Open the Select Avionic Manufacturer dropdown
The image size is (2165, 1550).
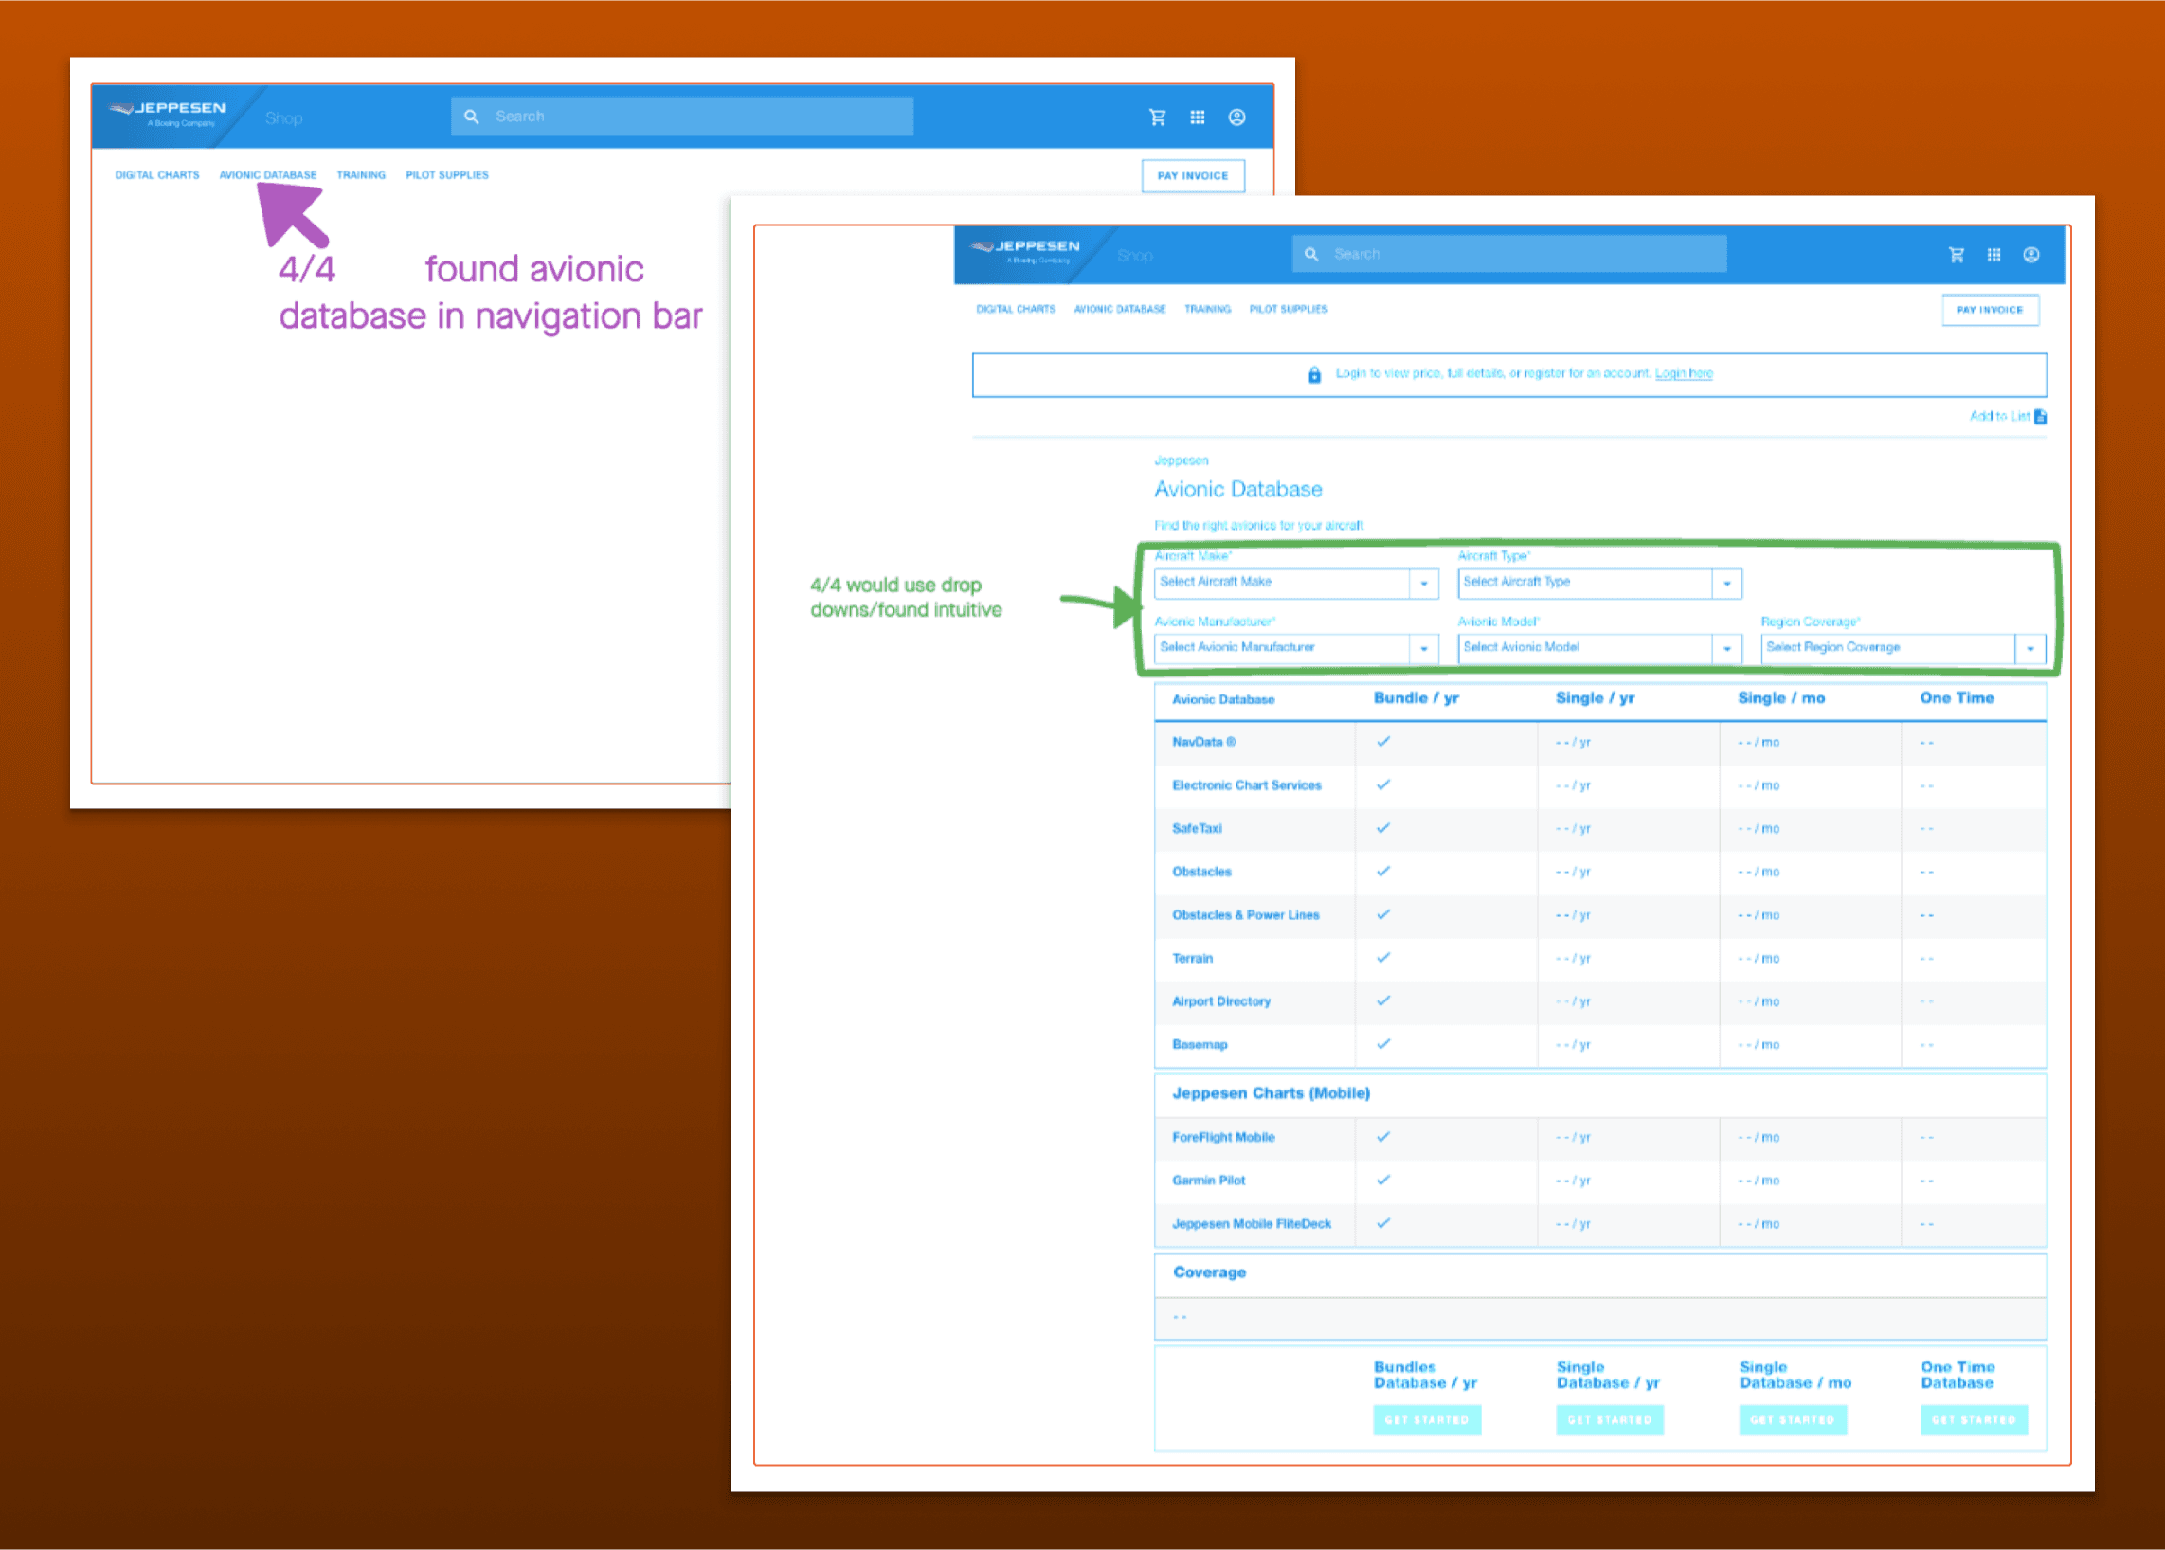[x=1423, y=649]
